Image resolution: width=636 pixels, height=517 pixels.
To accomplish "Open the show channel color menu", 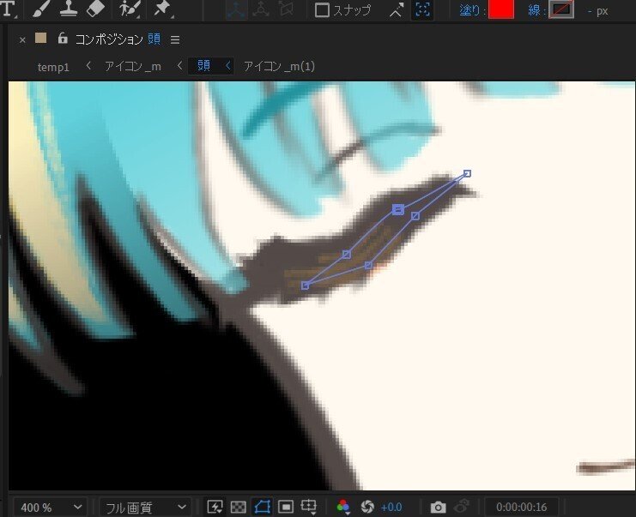I will click(343, 507).
